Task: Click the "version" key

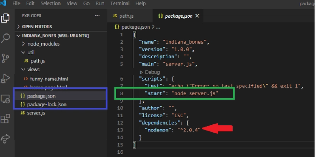Action: point(152,49)
